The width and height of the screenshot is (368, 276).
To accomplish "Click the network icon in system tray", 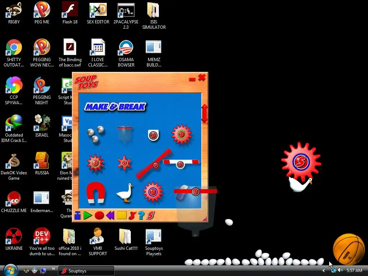I will tap(333, 270).
